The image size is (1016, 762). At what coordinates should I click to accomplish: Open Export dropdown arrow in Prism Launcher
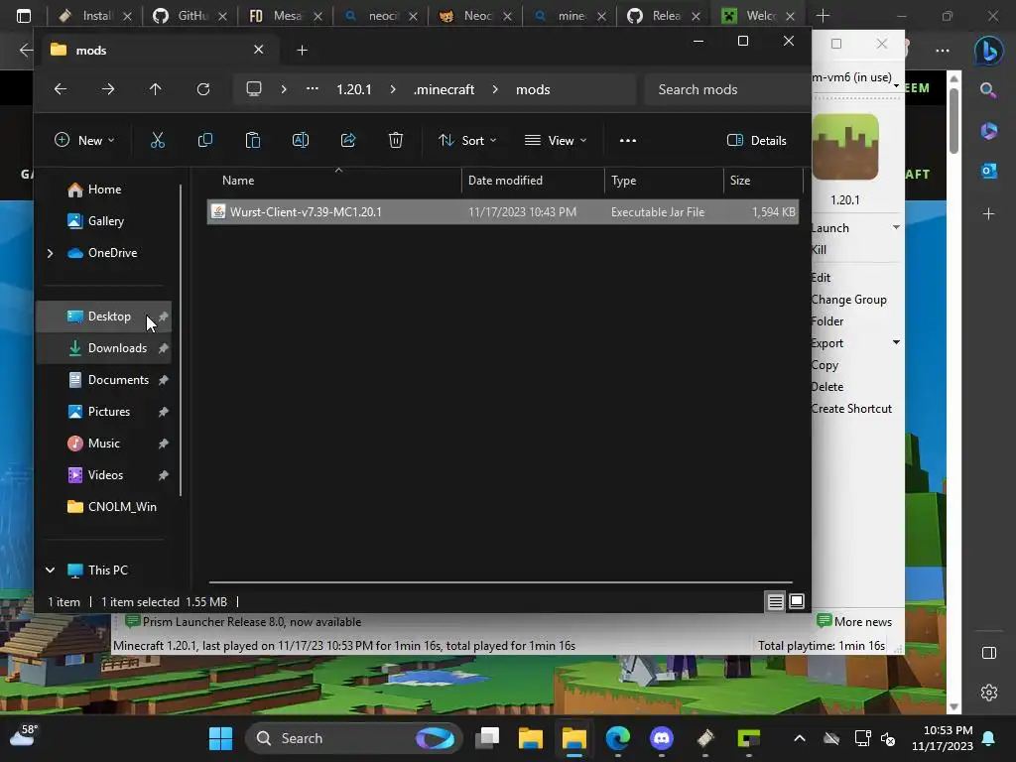tap(896, 342)
